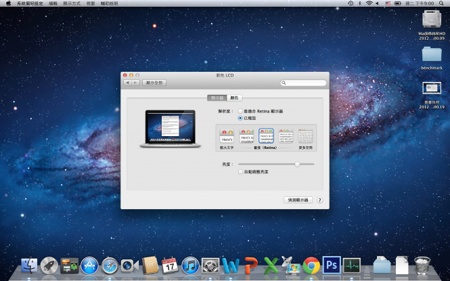Select the 已縮放 radio option
Image resolution: width=450 pixels, height=281 pixels.
pos(240,118)
